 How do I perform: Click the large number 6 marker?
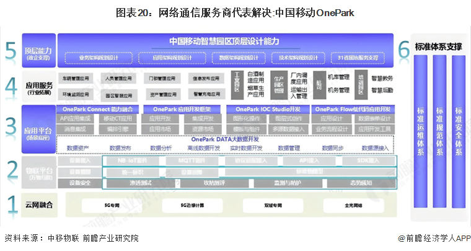coord(403,48)
